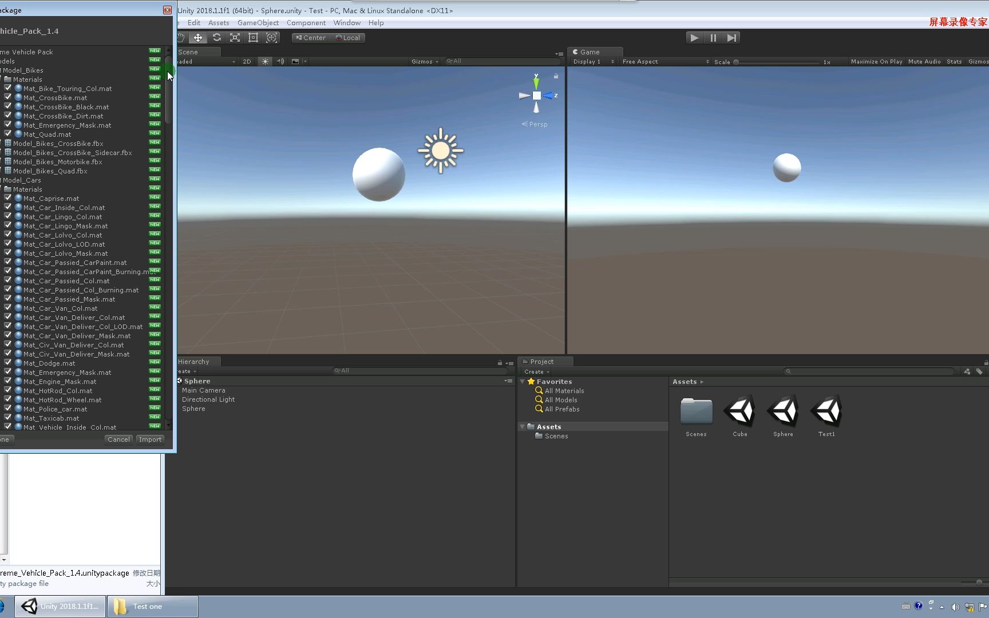Click the Scene gizmo lock icon
Screen dimensions: 989x618
[x=556, y=76]
